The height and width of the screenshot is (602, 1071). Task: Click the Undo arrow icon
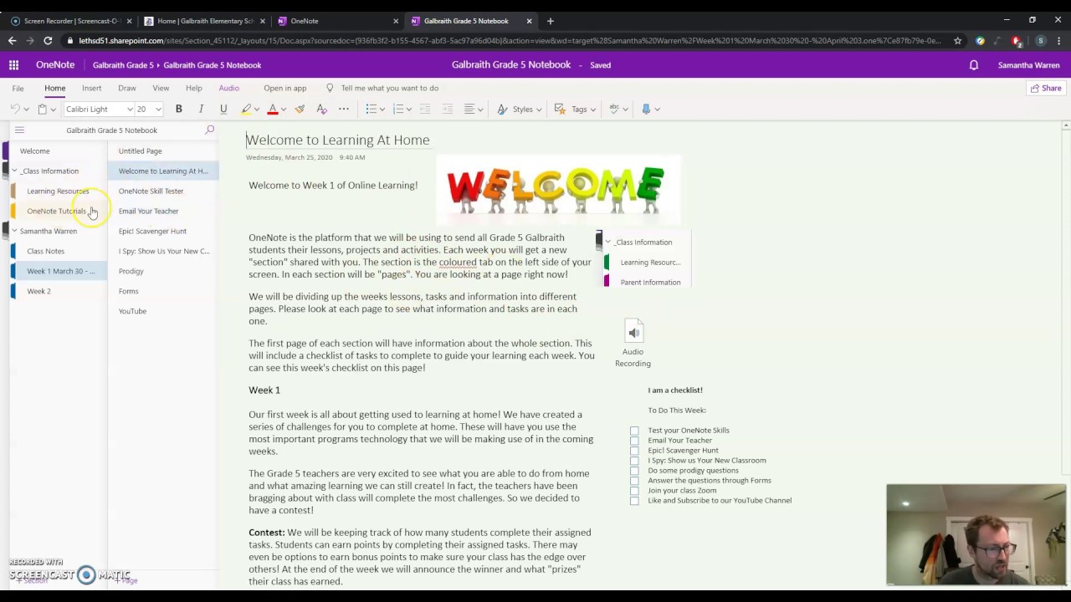(15, 109)
